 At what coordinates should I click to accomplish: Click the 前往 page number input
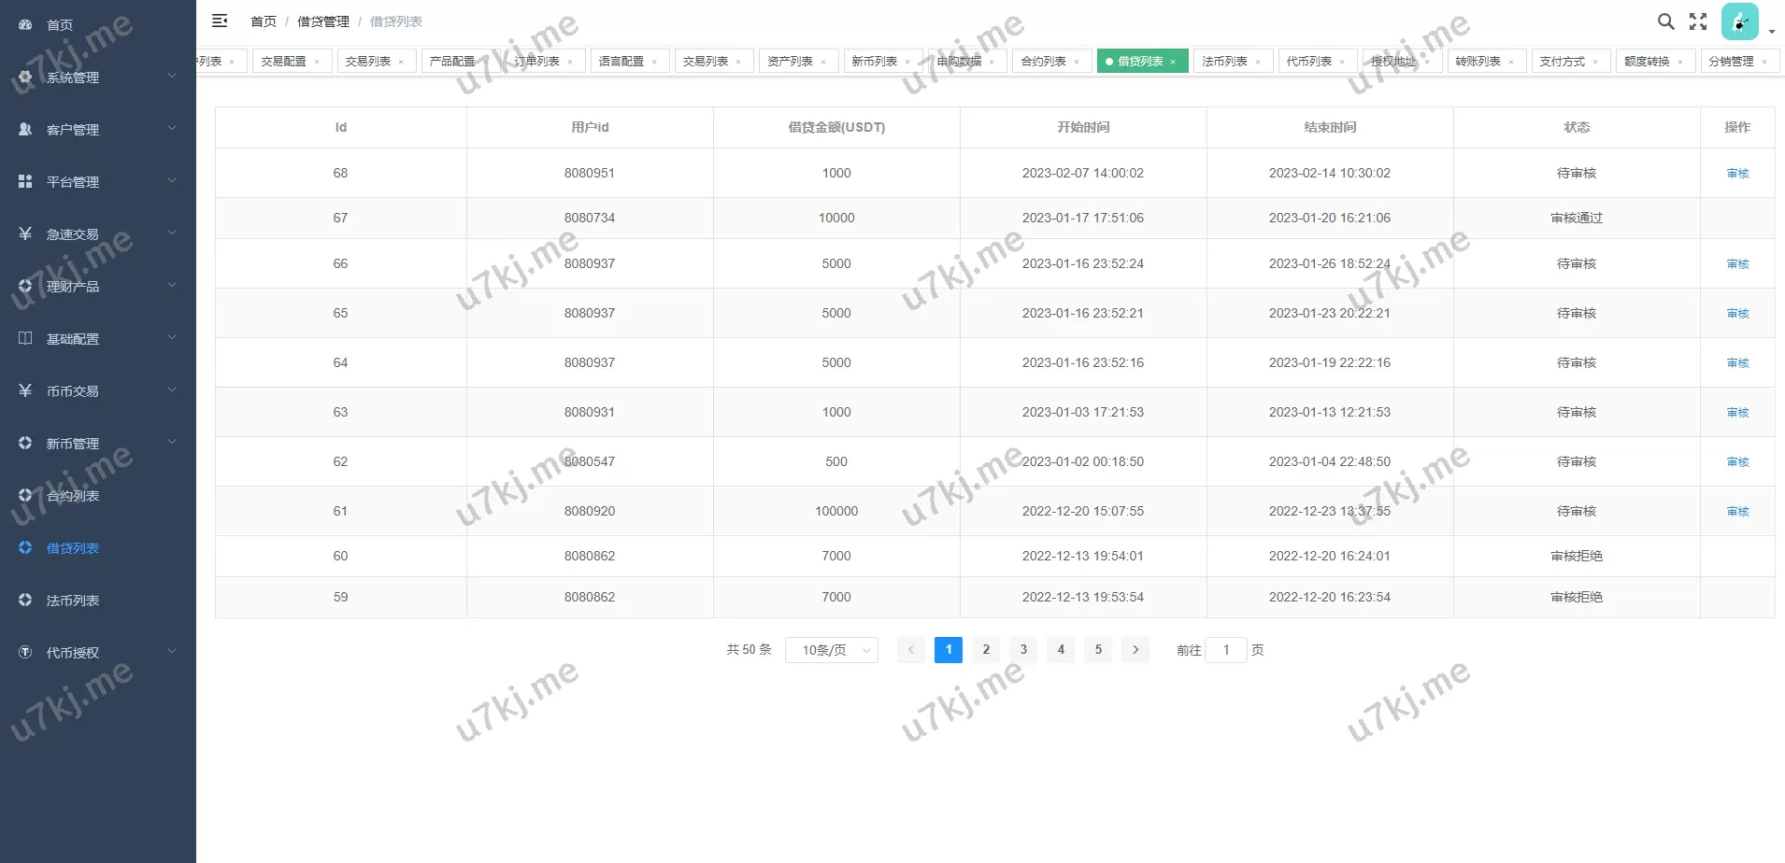point(1225,650)
